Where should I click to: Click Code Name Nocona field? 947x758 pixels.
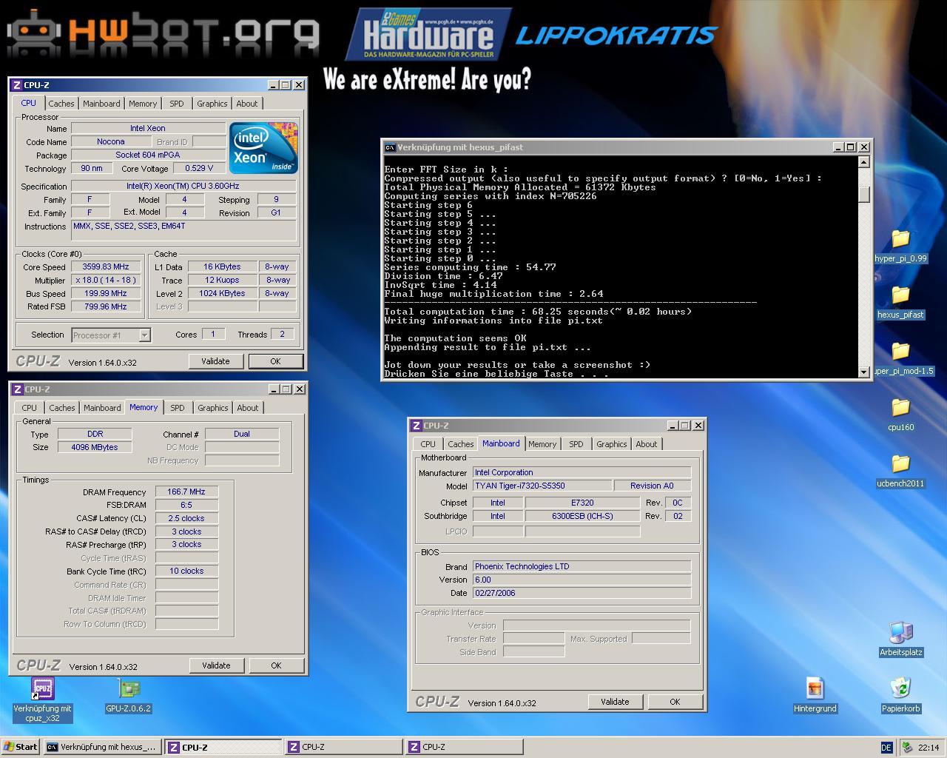click(x=110, y=141)
